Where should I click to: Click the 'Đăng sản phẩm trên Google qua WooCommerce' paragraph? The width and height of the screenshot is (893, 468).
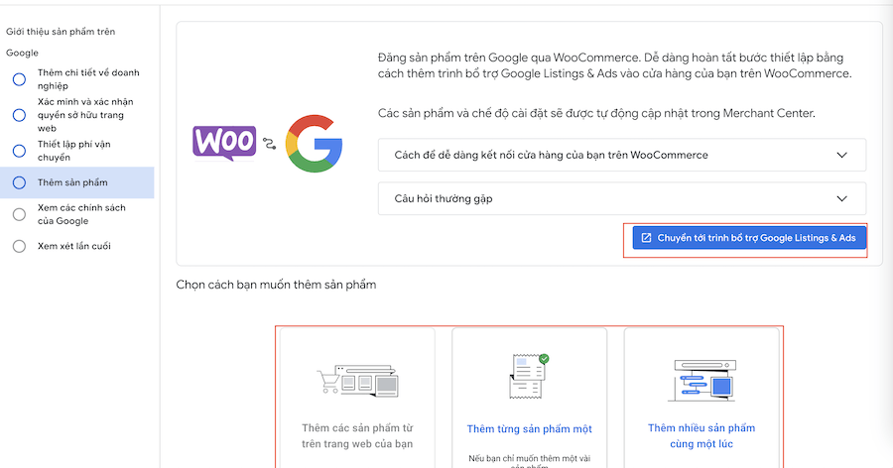click(x=615, y=65)
